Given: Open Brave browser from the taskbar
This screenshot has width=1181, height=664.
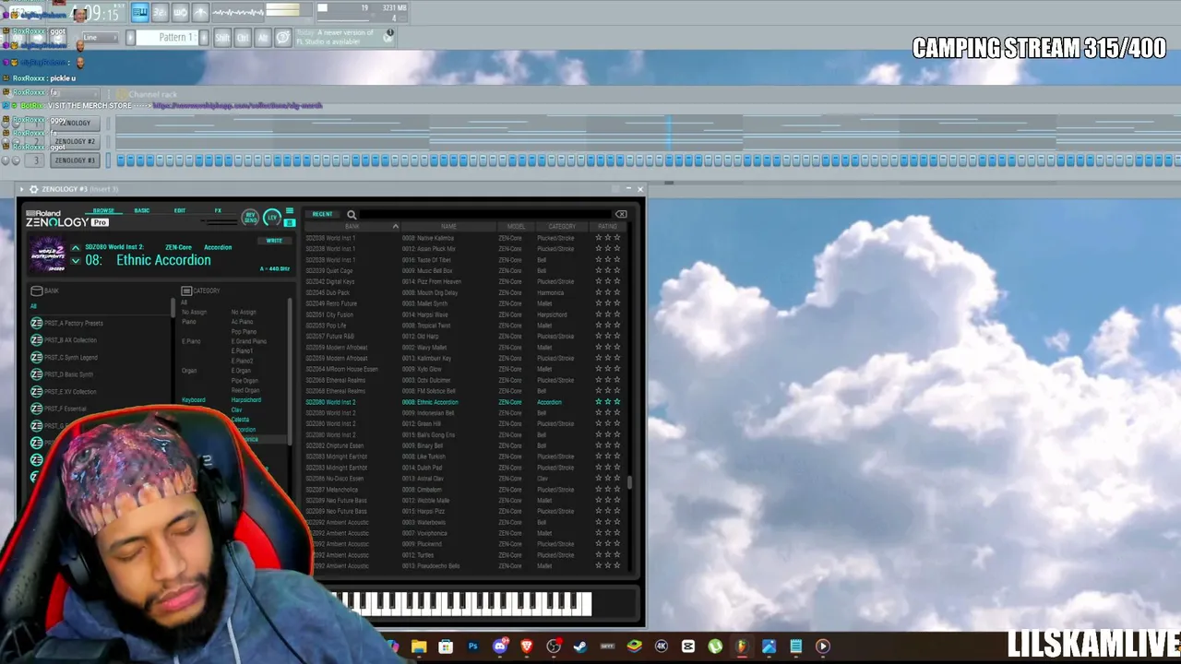Looking at the screenshot, I should 527,646.
